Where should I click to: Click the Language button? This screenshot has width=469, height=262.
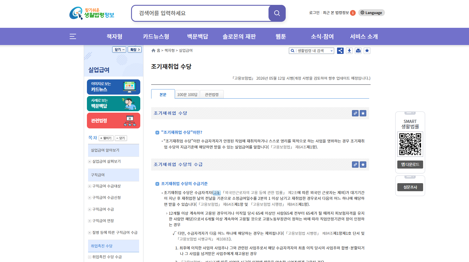point(371,13)
